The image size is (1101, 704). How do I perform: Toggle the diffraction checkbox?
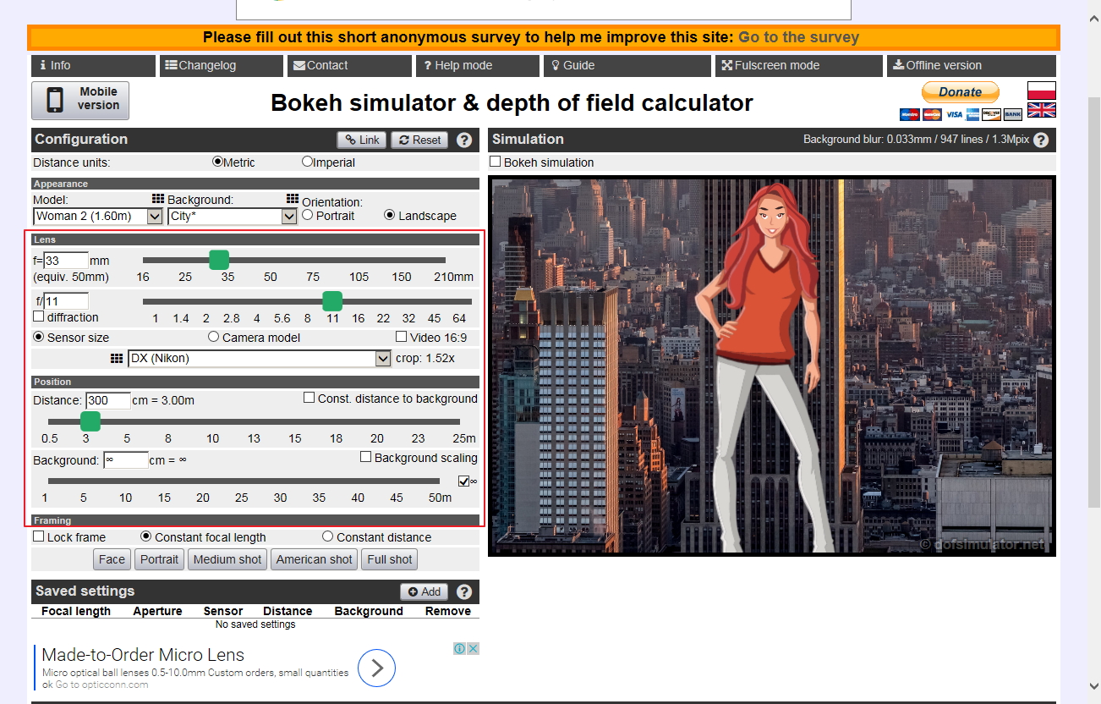tap(39, 316)
